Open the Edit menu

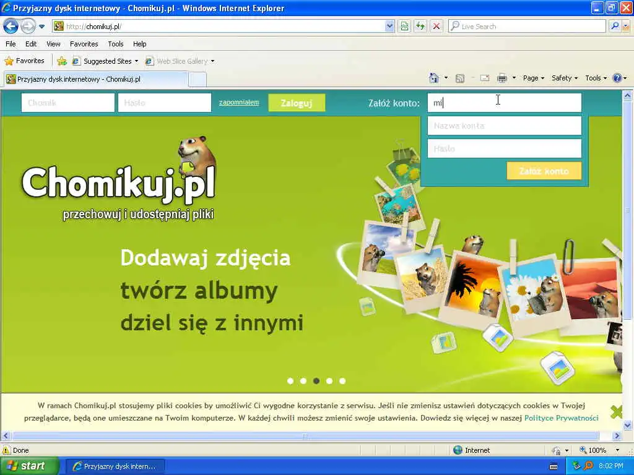[31, 44]
